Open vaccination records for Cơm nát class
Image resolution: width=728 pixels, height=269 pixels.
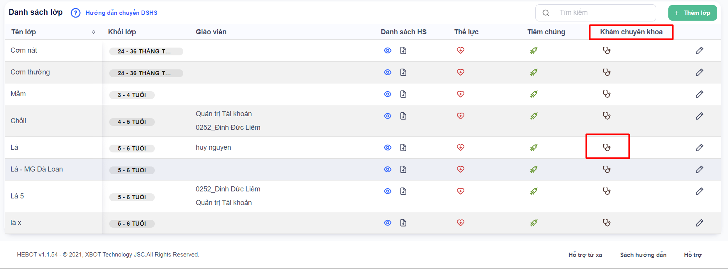click(x=533, y=50)
